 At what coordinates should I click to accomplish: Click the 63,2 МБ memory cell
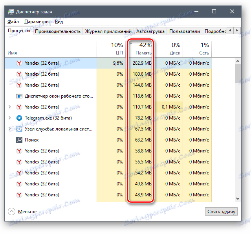[140, 140]
